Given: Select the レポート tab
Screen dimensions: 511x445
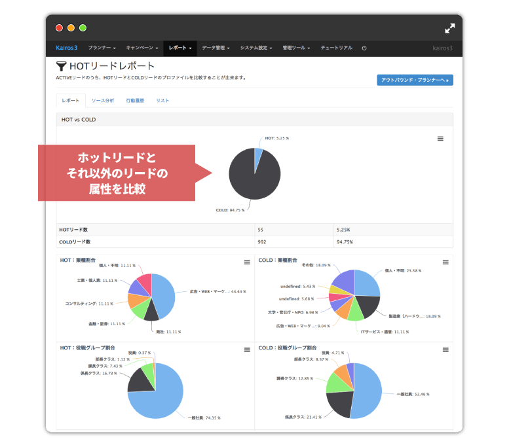Looking at the screenshot, I should [71, 101].
